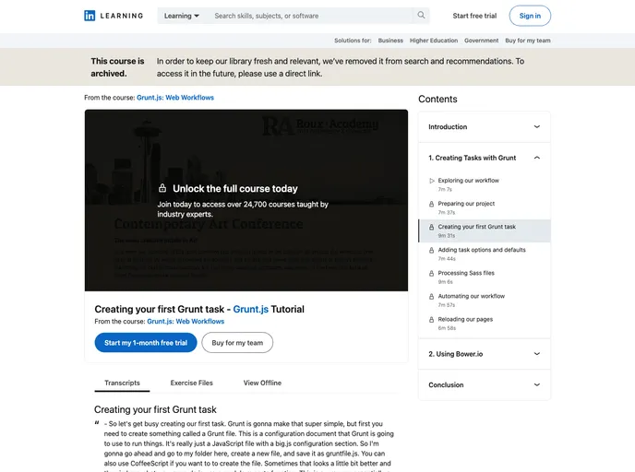This screenshot has height=472, width=635.
Task: Expand the Conclusion section
Action: point(484,384)
